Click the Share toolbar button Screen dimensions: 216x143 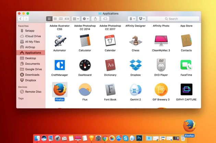95,19
